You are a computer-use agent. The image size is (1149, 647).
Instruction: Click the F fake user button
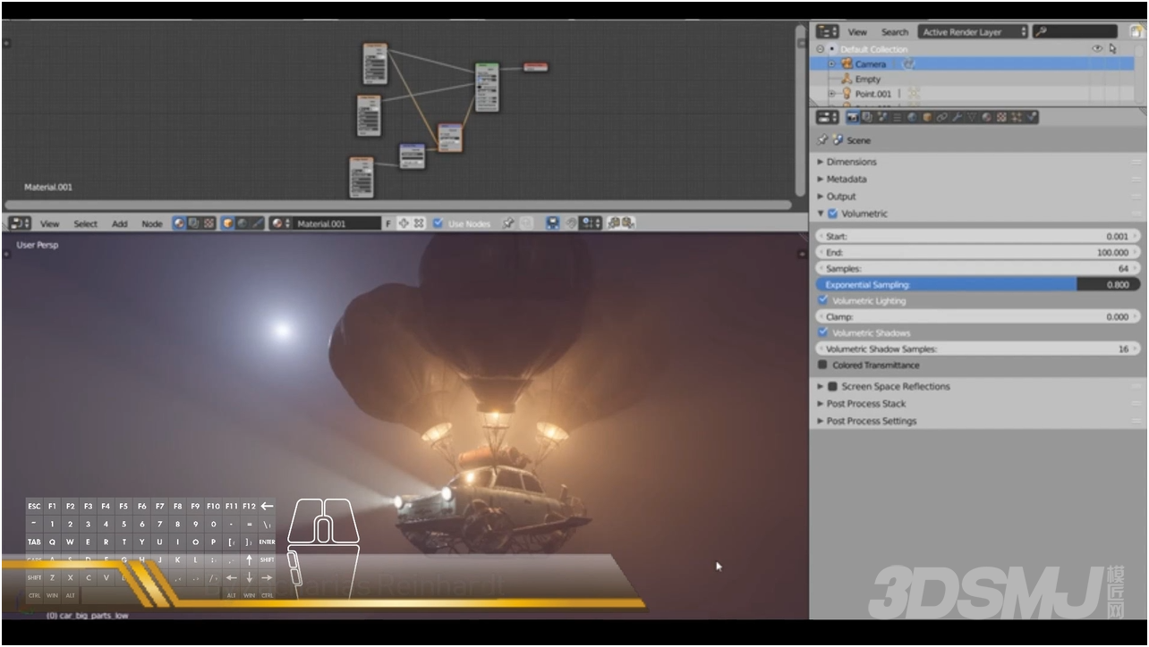point(387,223)
